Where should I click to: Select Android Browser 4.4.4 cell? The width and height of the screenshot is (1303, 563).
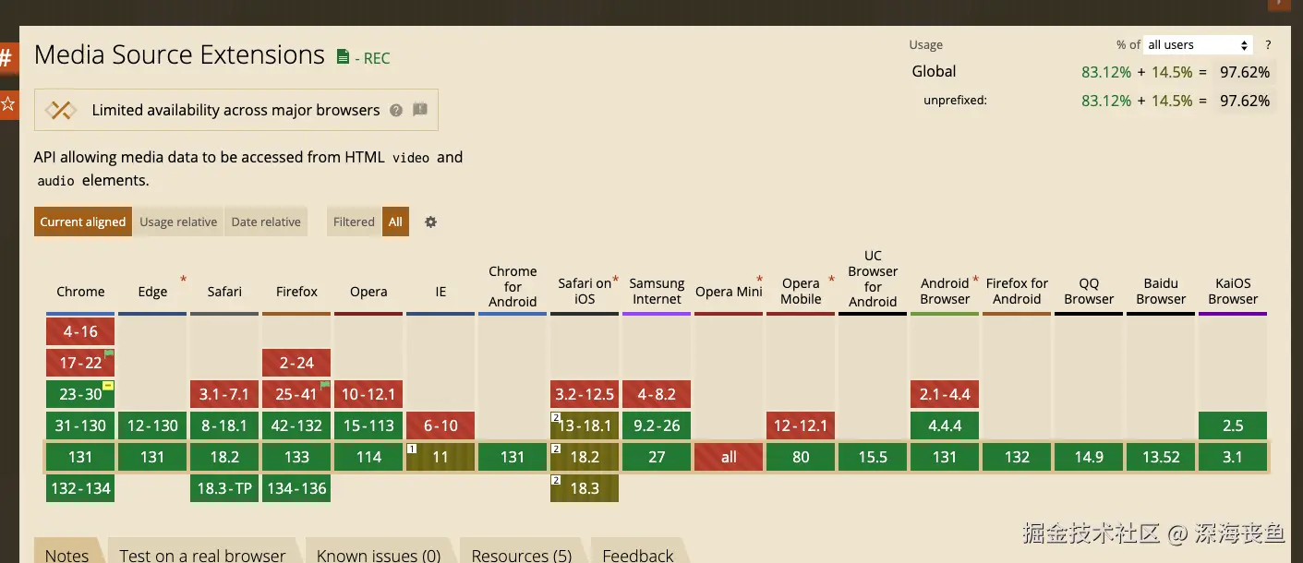pos(945,425)
